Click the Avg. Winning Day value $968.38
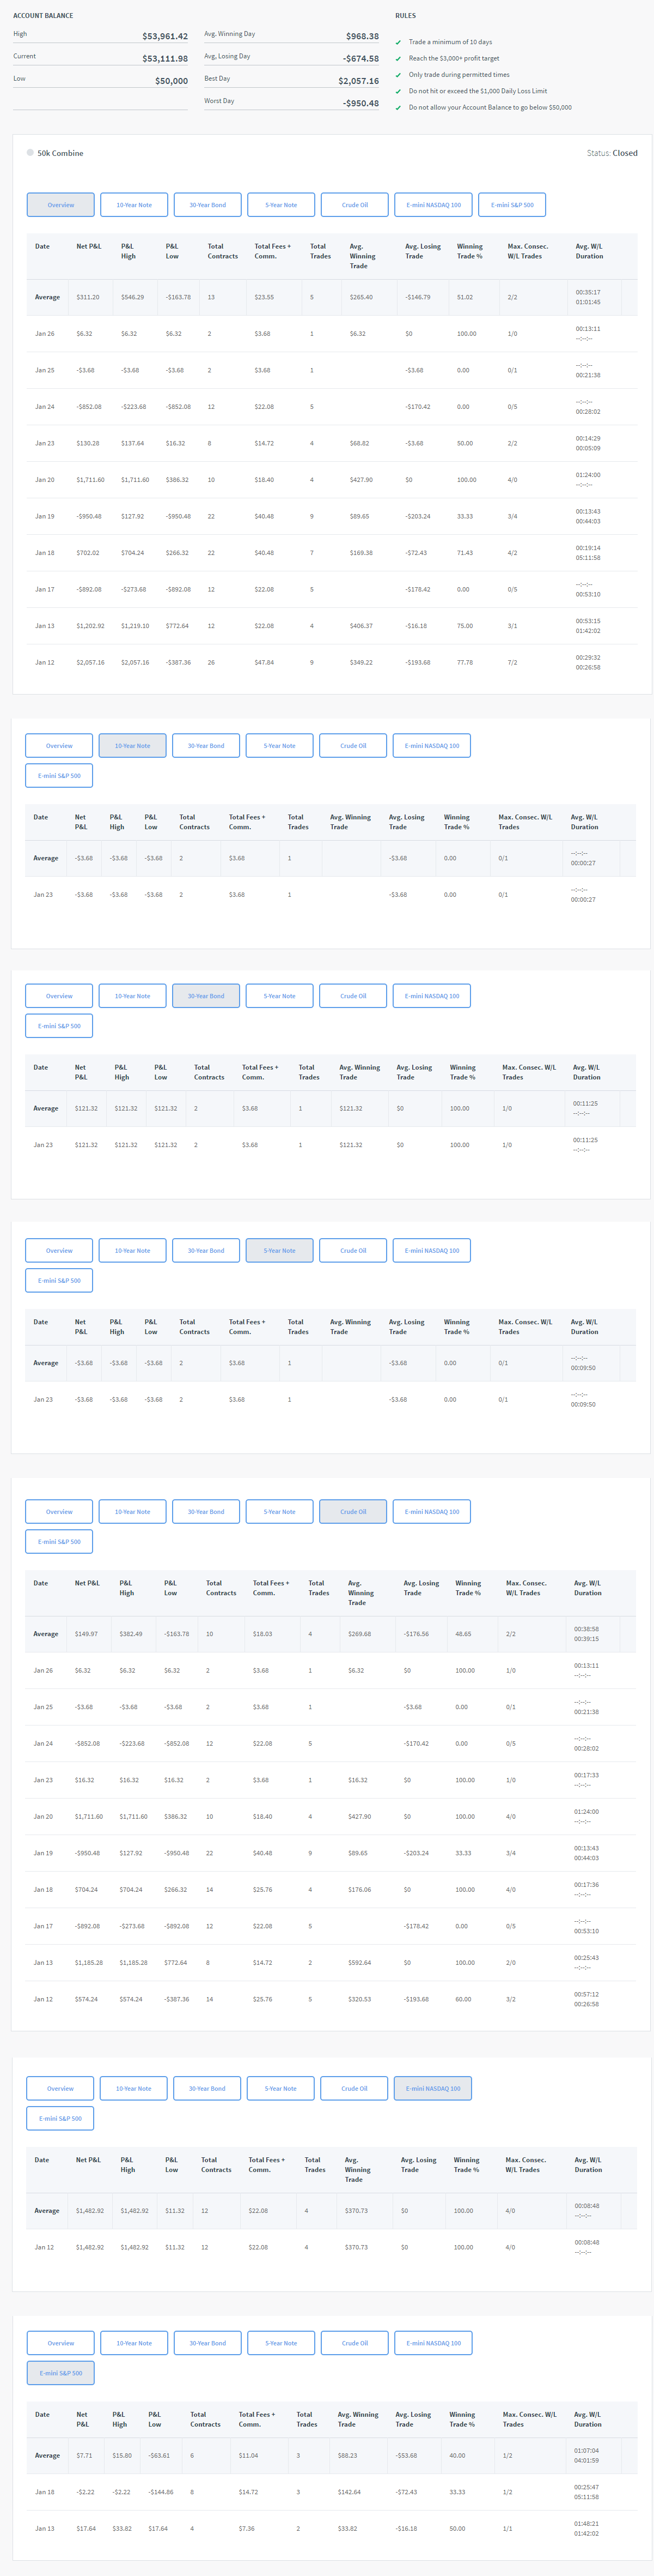 362,36
